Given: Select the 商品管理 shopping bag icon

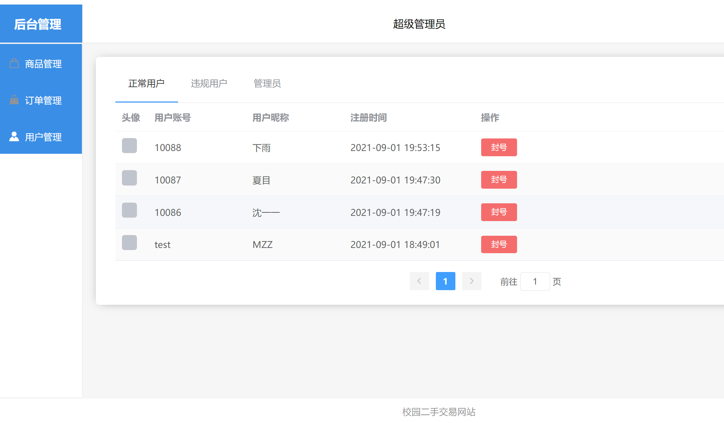Looking at the screenshot, I should [14, 64].
